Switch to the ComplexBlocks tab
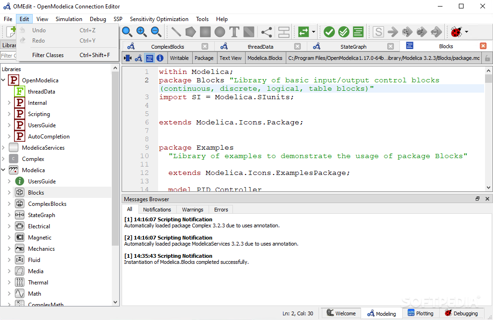 click(x=167, y=46)
